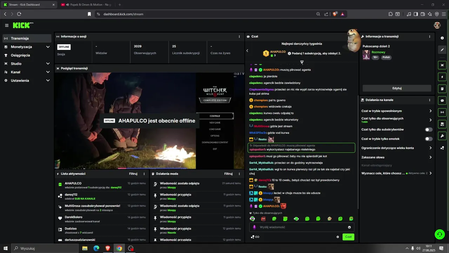This screenshot has height=253, width=449.
Task: Open the emoji picker in the chat input
Action: point(349,227)
